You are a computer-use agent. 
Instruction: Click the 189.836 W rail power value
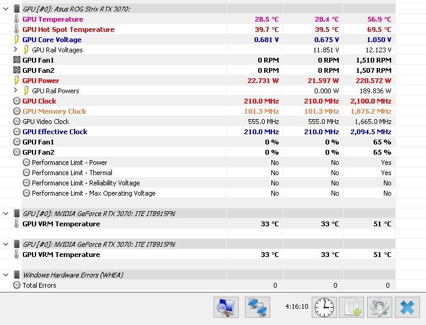pos(375,91)
